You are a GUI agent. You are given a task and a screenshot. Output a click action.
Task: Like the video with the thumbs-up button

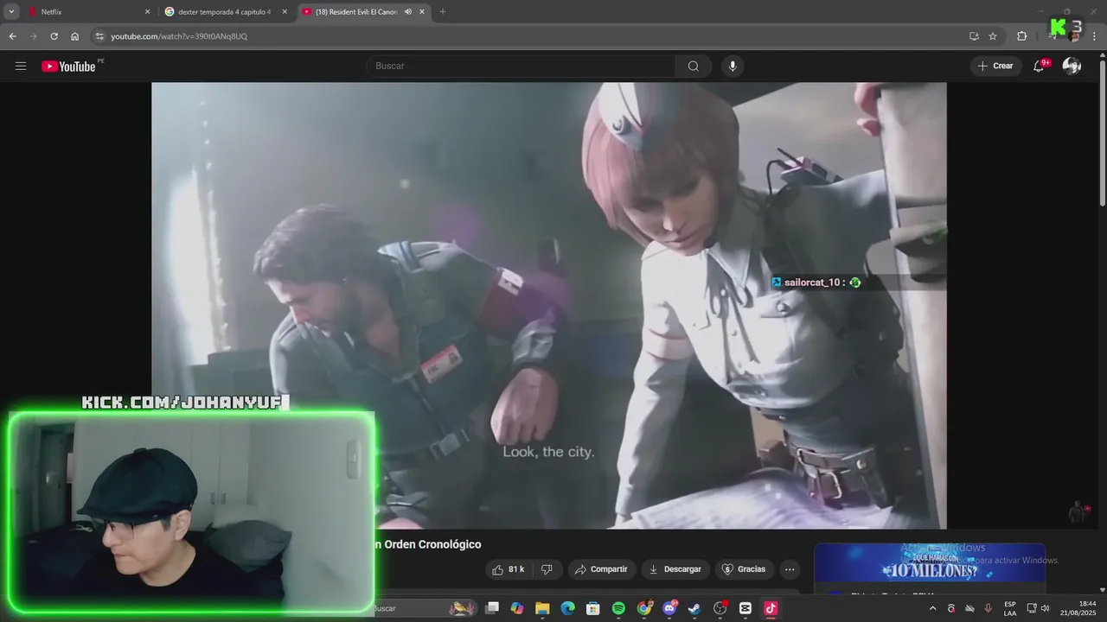[x=508, y=569]
